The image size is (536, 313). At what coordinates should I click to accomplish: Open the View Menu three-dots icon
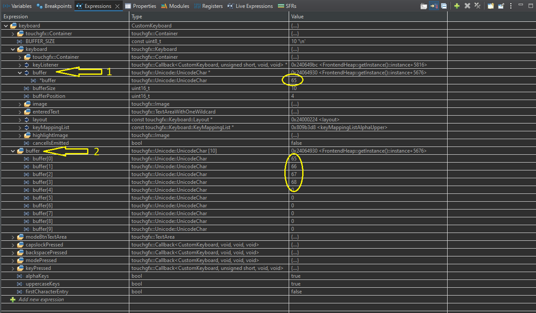[511, 6]
